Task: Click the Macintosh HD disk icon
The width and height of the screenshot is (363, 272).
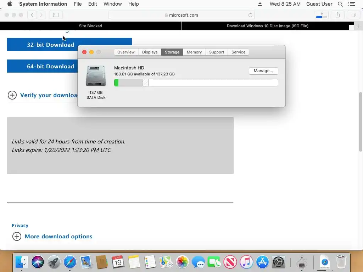Action: pos(96,76)
